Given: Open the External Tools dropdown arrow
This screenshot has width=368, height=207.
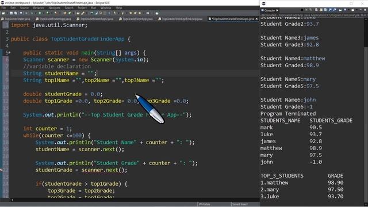Looking at the screenshot, I should [x=60, y=13].
